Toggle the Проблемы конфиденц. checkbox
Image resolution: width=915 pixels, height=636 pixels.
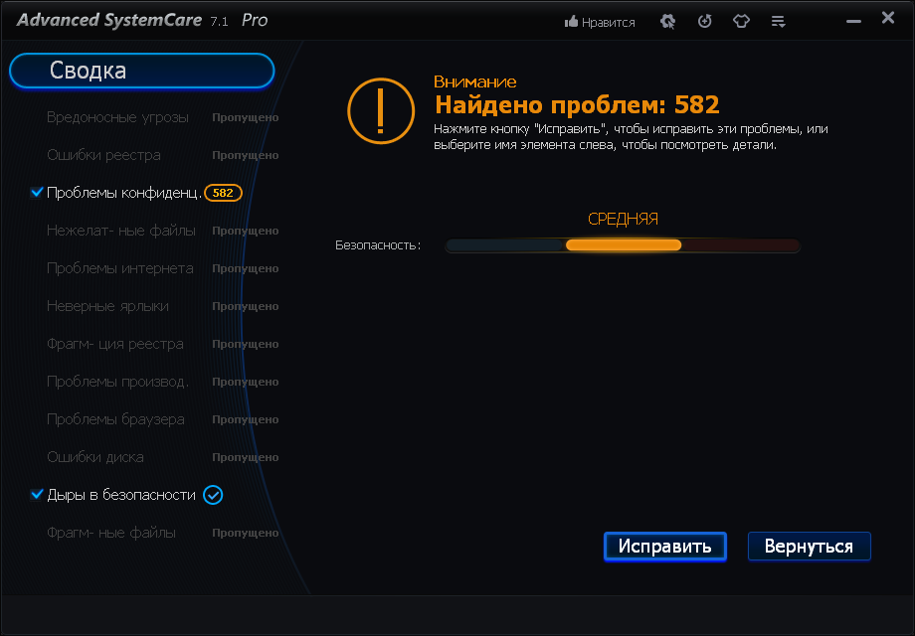(36, 192)
